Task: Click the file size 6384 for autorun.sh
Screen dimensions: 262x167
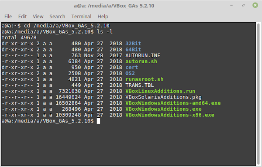Action: click(x=75, y=61)
